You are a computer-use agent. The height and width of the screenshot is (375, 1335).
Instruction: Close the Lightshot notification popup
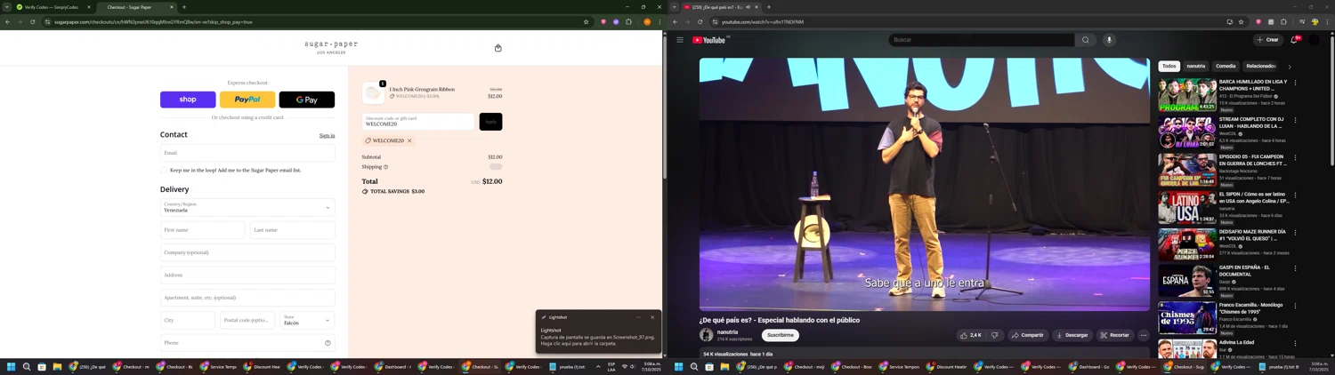[652, 317]
